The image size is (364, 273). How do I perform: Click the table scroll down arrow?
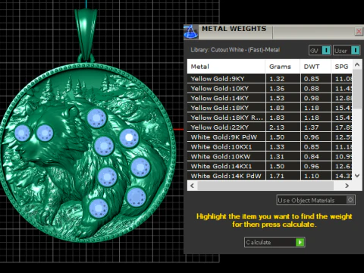pyautogui.click(x=357, y=175)
